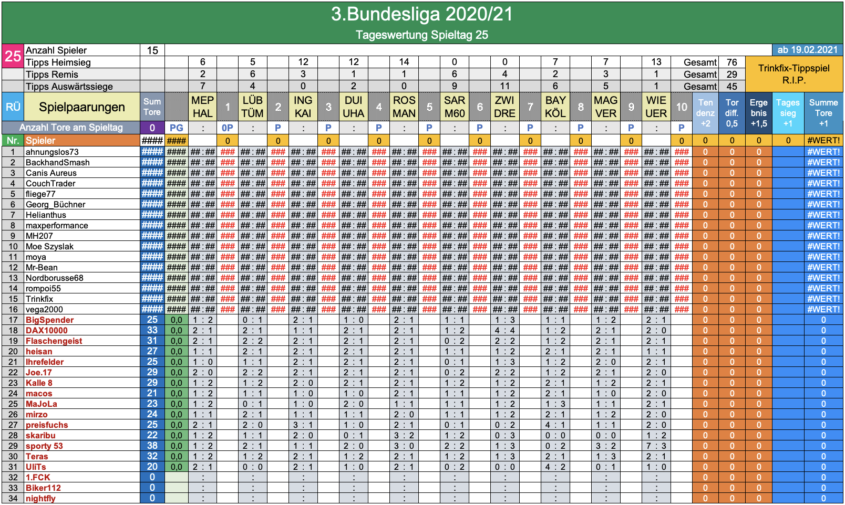The width and height of the screenshot is (845, 505).
Task: Click the Anzahl Spieler label
Action: (x=56, y=50)
